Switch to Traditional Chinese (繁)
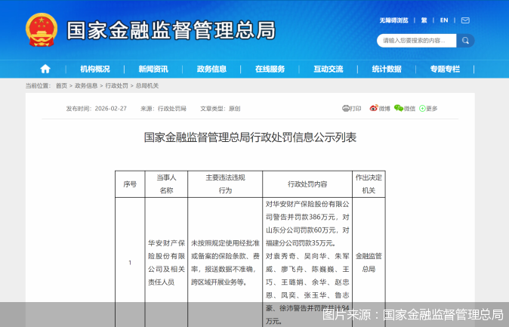This screenshot has height=327, width=509. [424, 20]
